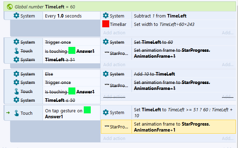Select disabled Add 10 to TimeLeft action
238x148 pixels.
(155, 74)
